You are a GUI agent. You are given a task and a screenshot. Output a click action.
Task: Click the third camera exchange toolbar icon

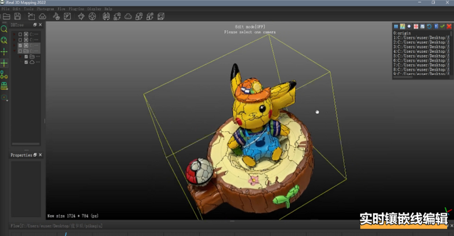pyautogui.click(x=150, y=16)
